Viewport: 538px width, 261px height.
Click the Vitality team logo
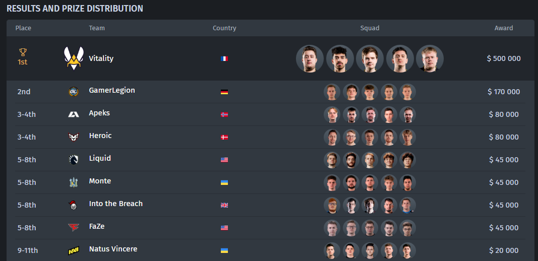click(x=74, y=58)
